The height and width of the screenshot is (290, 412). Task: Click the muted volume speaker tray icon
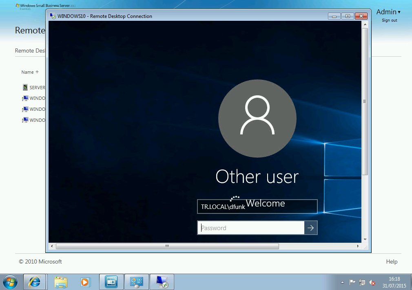(x=372, y=282)
